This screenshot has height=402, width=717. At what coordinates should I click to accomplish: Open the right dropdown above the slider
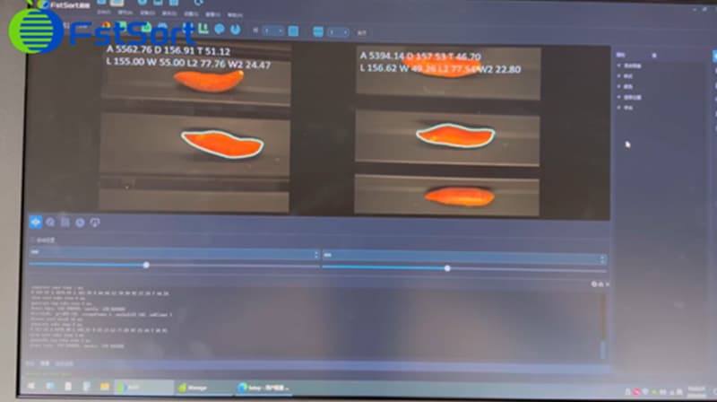point(463,257)
